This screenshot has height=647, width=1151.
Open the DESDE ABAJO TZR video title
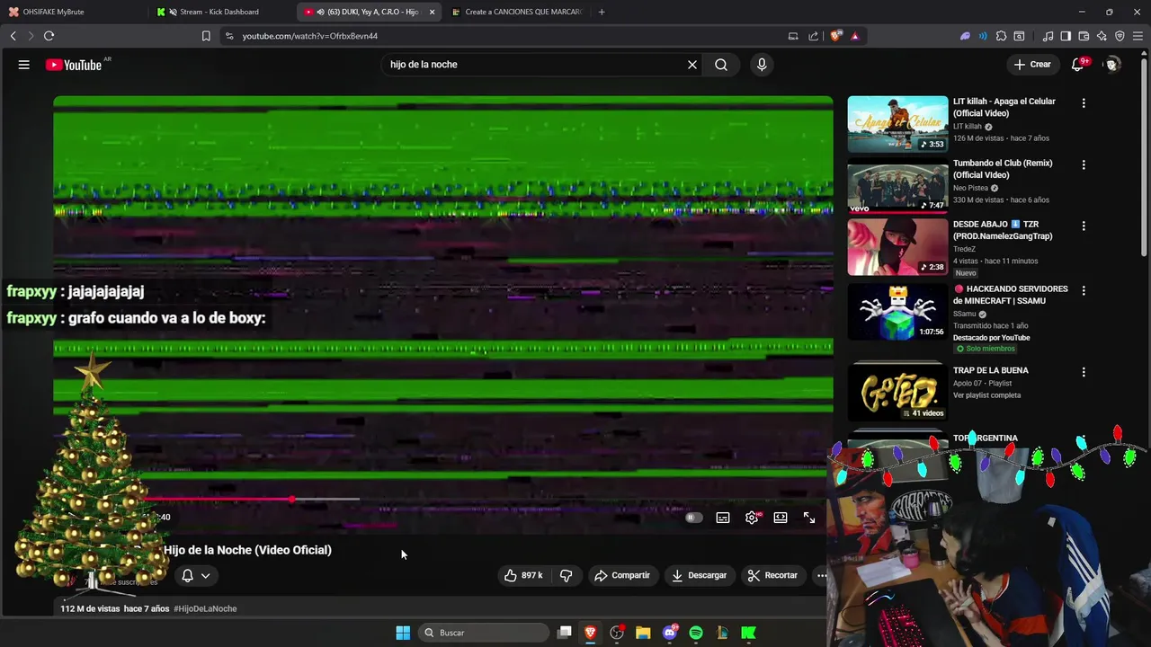point(1003,230)
